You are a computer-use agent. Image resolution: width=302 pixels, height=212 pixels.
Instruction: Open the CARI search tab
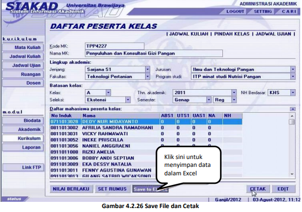click(x=289, y=11)
